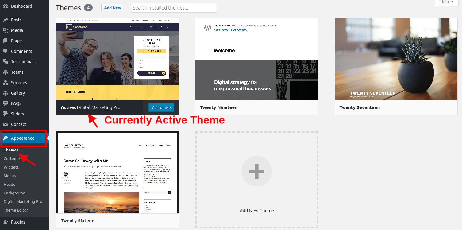The height and width of the screenshot is (230, 462).
Task: Click the Plugins plug icon
Action: tap(6, 222)
